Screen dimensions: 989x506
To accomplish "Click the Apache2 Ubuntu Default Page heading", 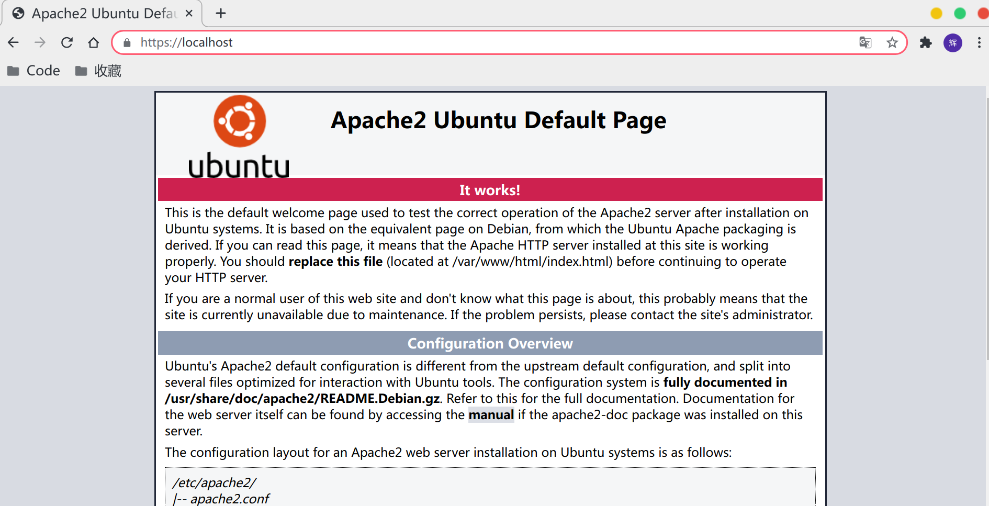I will [499, 120].
